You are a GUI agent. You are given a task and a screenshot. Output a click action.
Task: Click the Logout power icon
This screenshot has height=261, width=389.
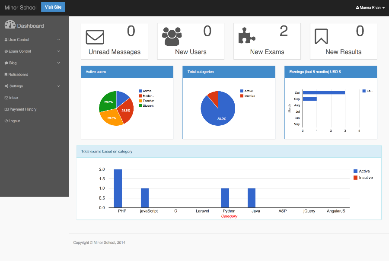pos(6,121)
